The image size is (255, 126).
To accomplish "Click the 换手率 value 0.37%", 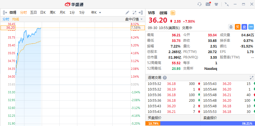I will 248,41.
